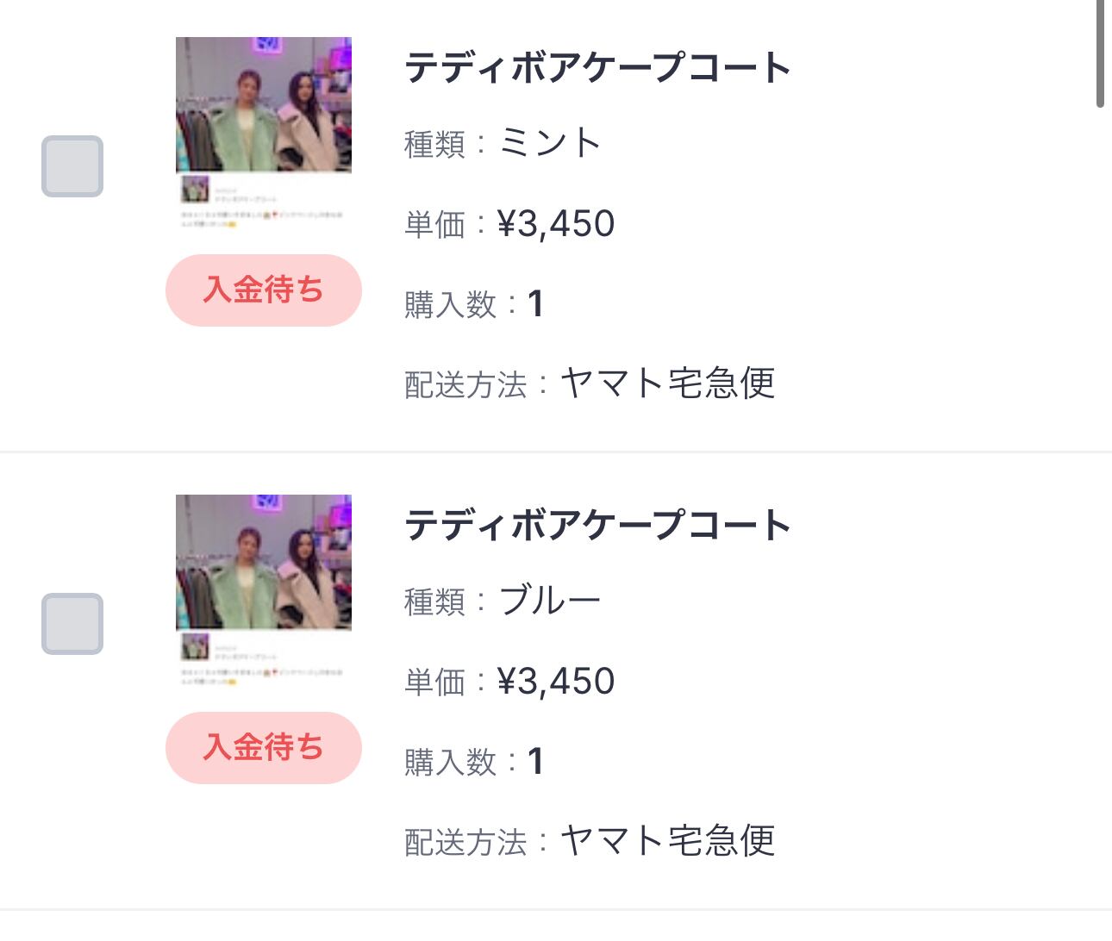Click the small avatar icon under ブルー item photo
The height and width of the screenshot is (941, 1112).
[x=195, y=645]
